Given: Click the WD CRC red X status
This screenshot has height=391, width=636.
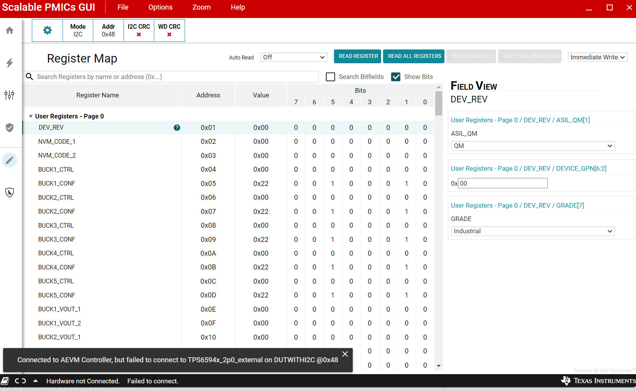Looking at the screenshot, I should pos(169,34).
